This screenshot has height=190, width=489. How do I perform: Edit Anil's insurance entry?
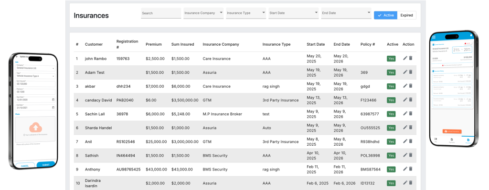pyautogui.click(x=405, y=141)
